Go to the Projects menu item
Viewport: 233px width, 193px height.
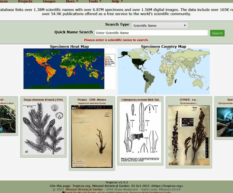(25, 1)
